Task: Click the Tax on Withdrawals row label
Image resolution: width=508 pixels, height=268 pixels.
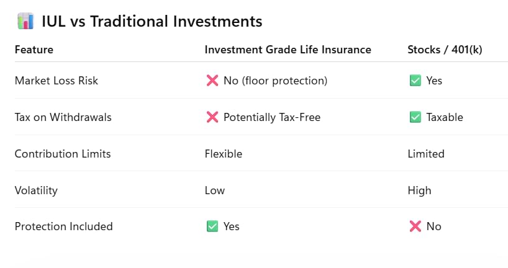Action: pyautogui.click(x=63, y=117)
